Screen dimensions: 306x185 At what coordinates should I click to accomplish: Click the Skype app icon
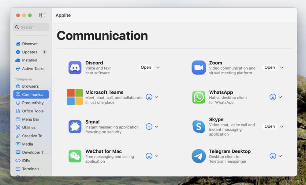click(x=199, y=127)
